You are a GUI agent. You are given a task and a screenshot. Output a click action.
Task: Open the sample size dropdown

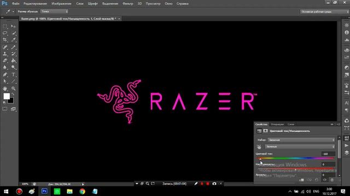(54, 11)
